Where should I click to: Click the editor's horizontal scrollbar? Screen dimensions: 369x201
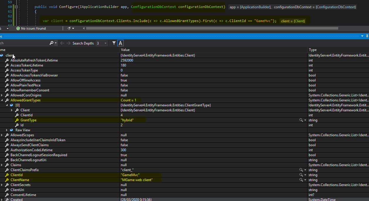pyautogui.click(x=205, y=28)
